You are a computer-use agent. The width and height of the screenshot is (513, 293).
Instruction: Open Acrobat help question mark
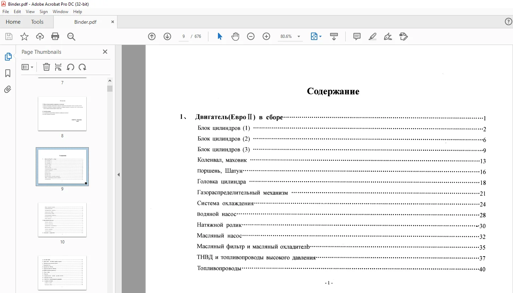tap(508, 22)
